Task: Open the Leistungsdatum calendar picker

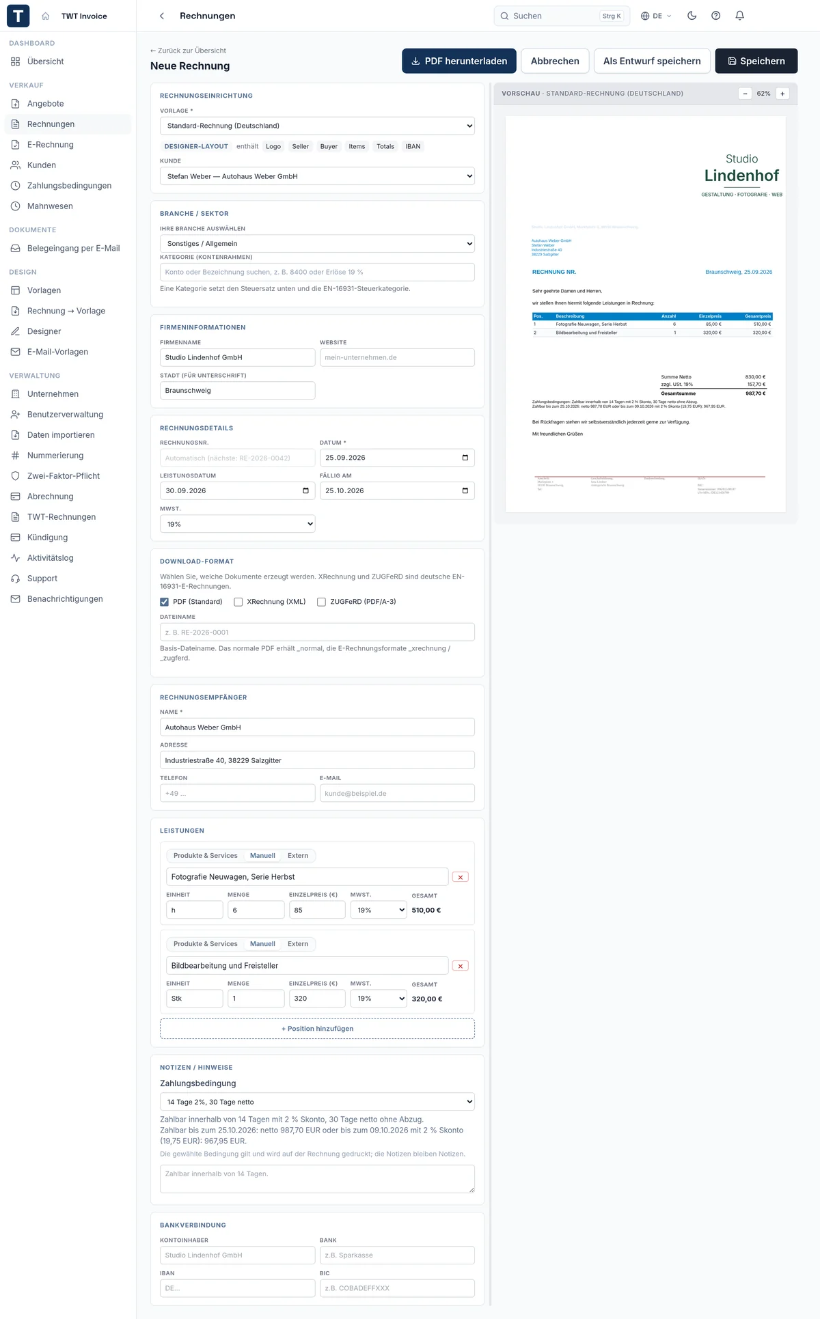Action: point(305,490)
